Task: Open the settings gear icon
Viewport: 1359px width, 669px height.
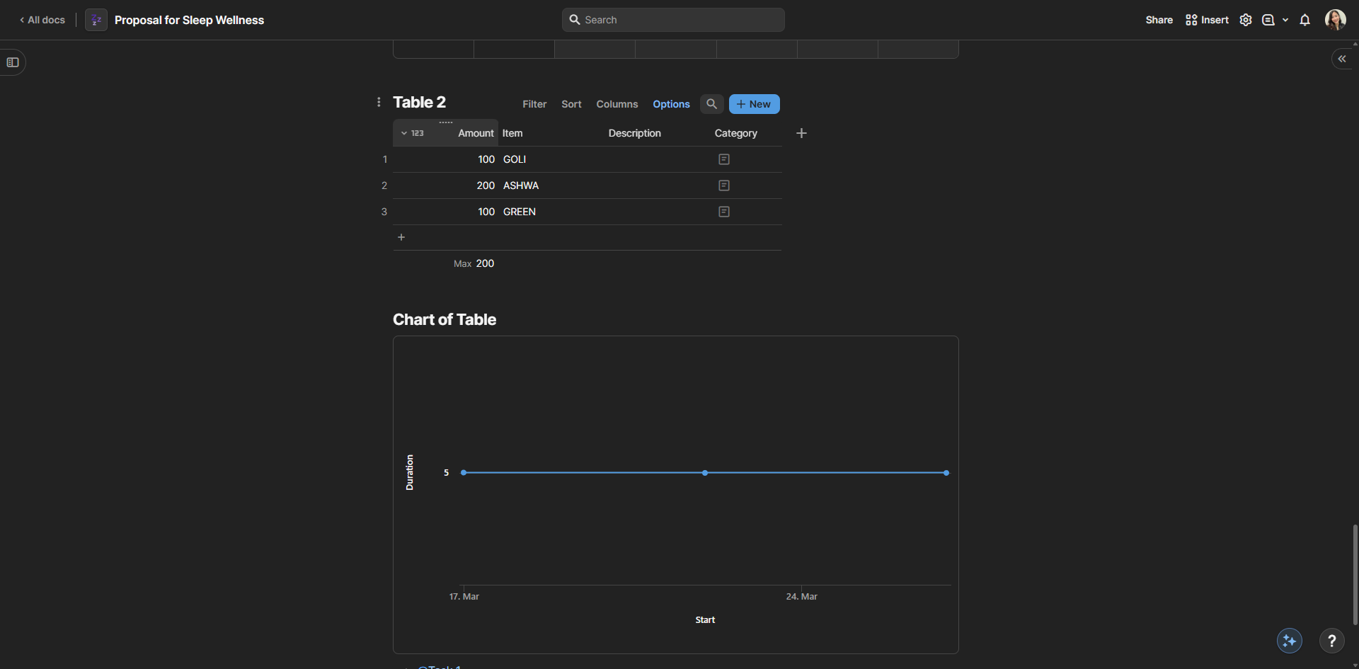Action: [x=1246, y=20]
